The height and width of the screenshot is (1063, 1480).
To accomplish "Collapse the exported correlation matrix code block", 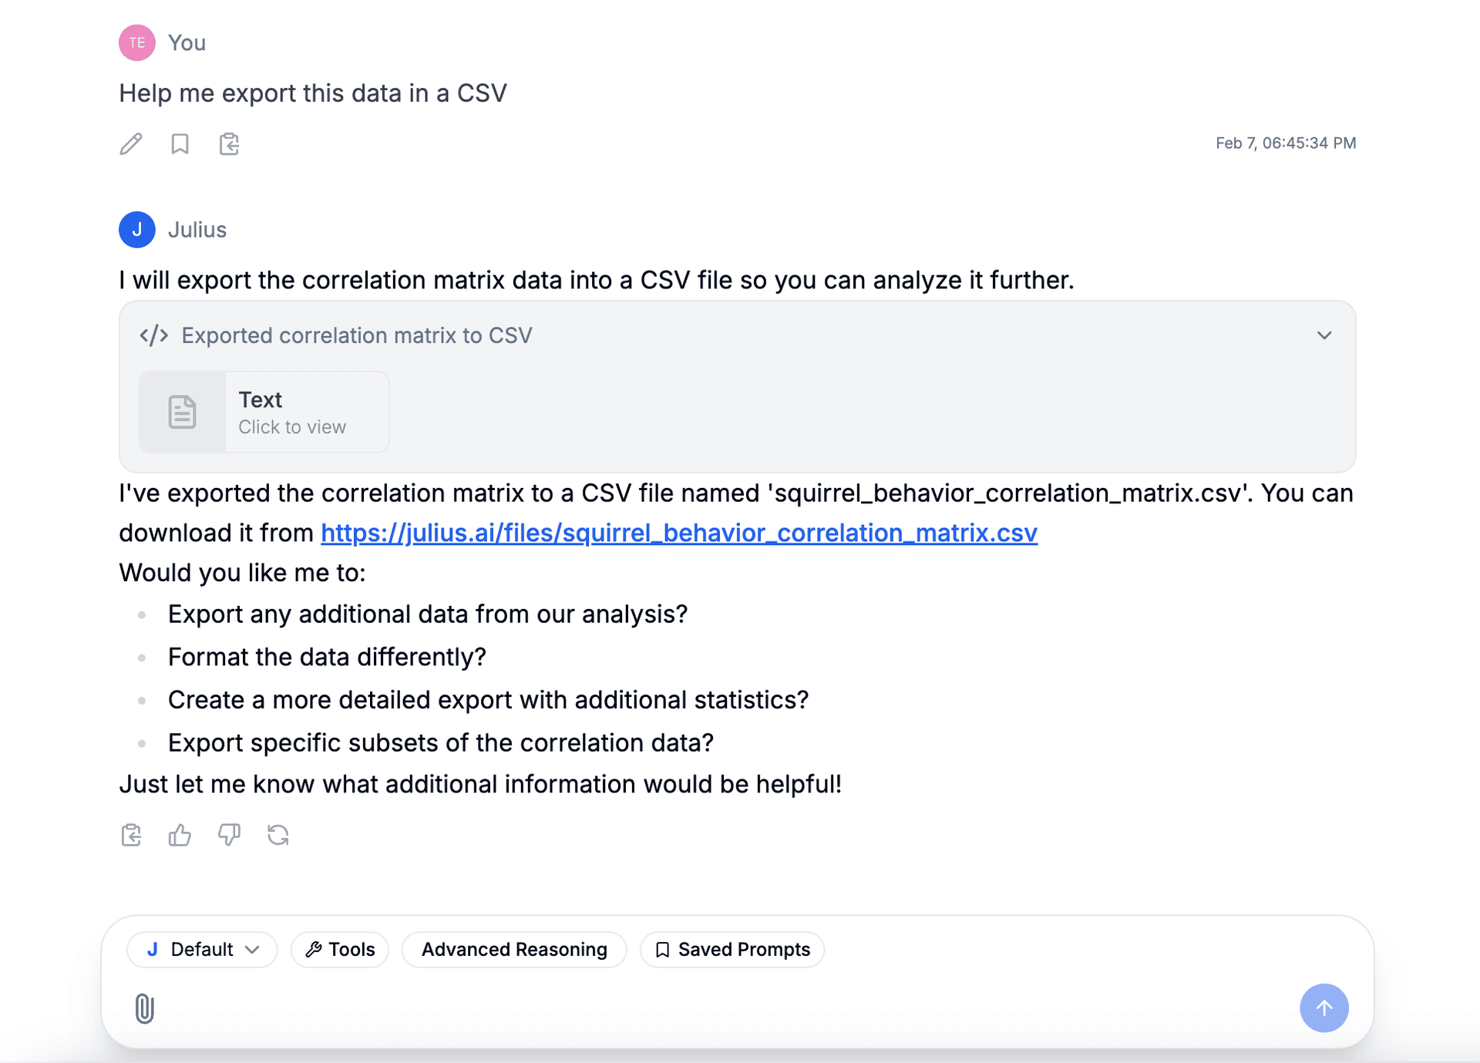I will coord(1324,335).
